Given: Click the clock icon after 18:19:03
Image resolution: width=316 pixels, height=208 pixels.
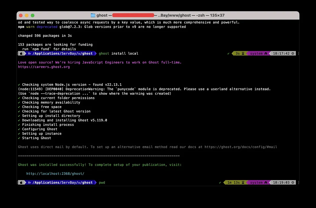Looking at the screenshot, I should pos(293,183).
